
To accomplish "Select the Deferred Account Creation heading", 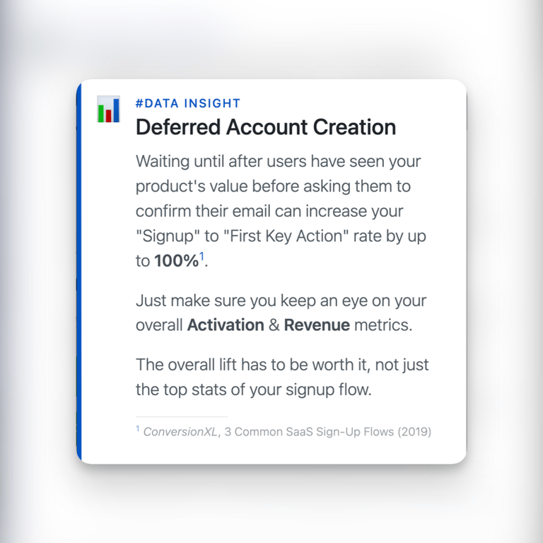I will pos(265,127).
